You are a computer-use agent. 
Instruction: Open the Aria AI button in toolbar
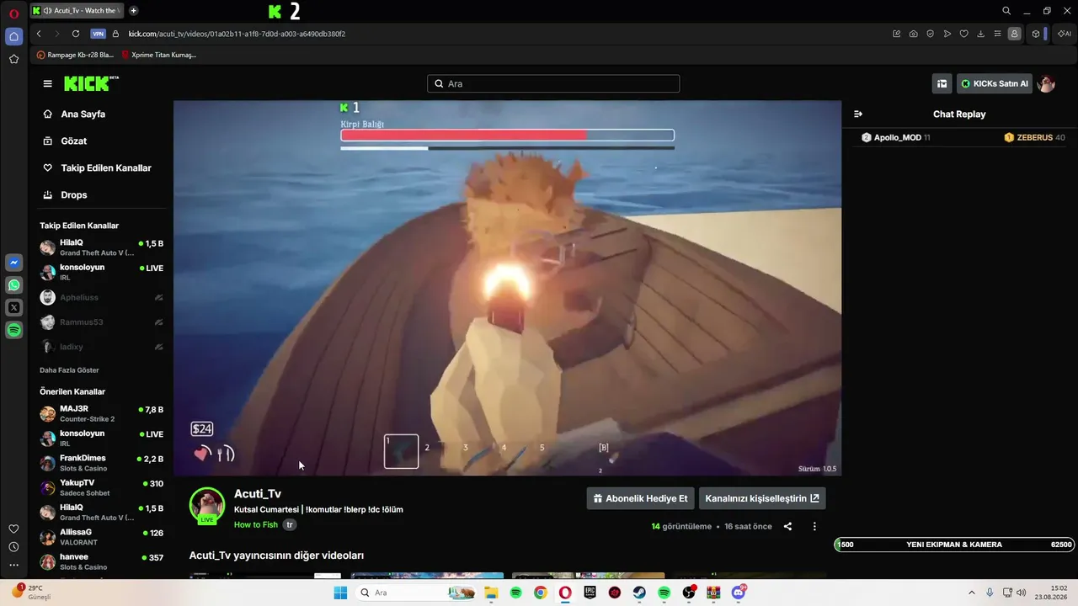(x=1065, y=34)
